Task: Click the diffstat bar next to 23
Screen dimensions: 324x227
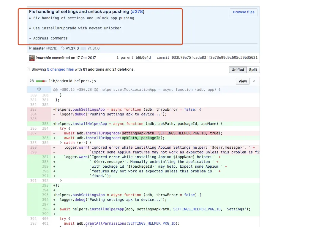Action: [41, 81]
